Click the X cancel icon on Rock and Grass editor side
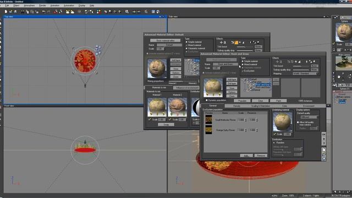The width and height of the screenshot is (352, 198). click(324, 139)
